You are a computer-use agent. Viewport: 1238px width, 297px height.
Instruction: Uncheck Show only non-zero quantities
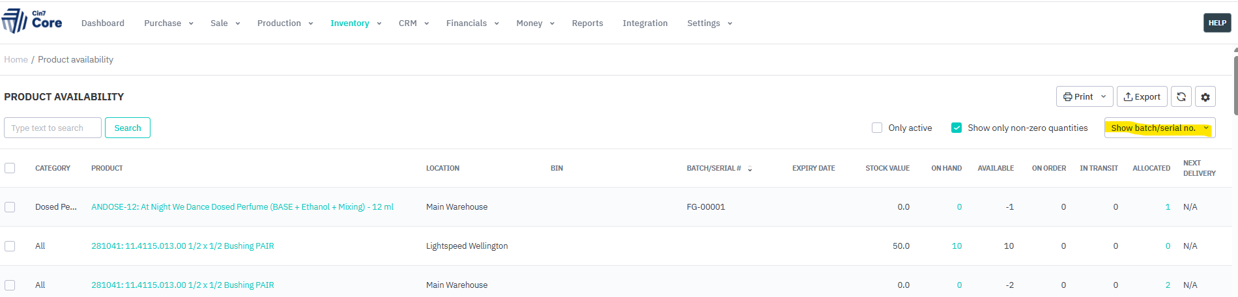click(x=957, y=128)
